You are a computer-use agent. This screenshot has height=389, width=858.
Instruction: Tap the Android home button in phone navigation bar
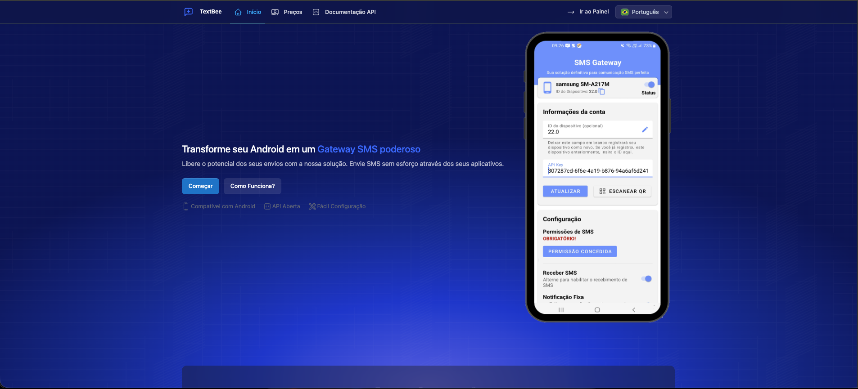coord(597,310)
